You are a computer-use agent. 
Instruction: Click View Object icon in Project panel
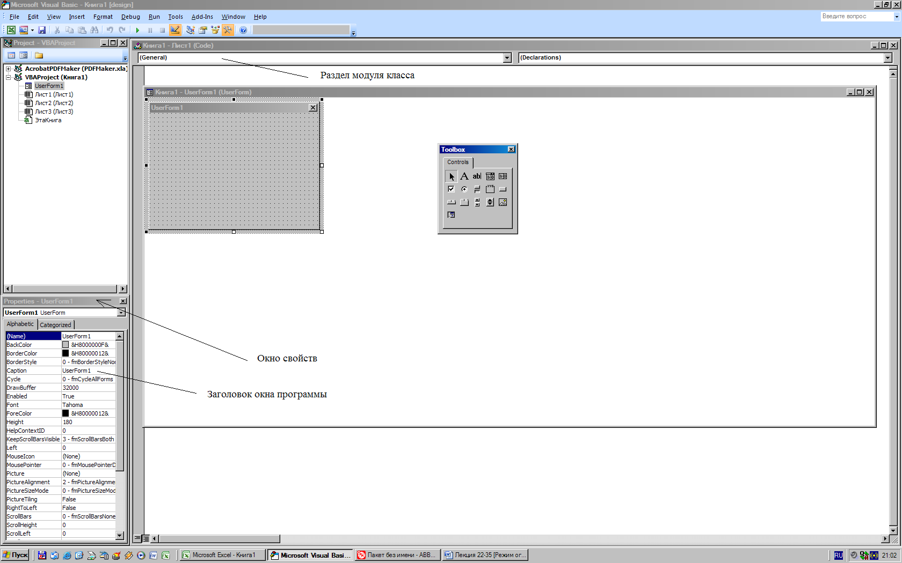(24, 55)
